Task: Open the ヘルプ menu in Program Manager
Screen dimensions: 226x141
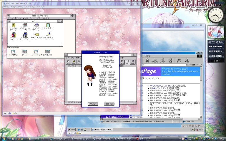Action: click(45, 18)
